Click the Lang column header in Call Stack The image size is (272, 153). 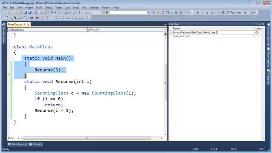pos(258,28)
